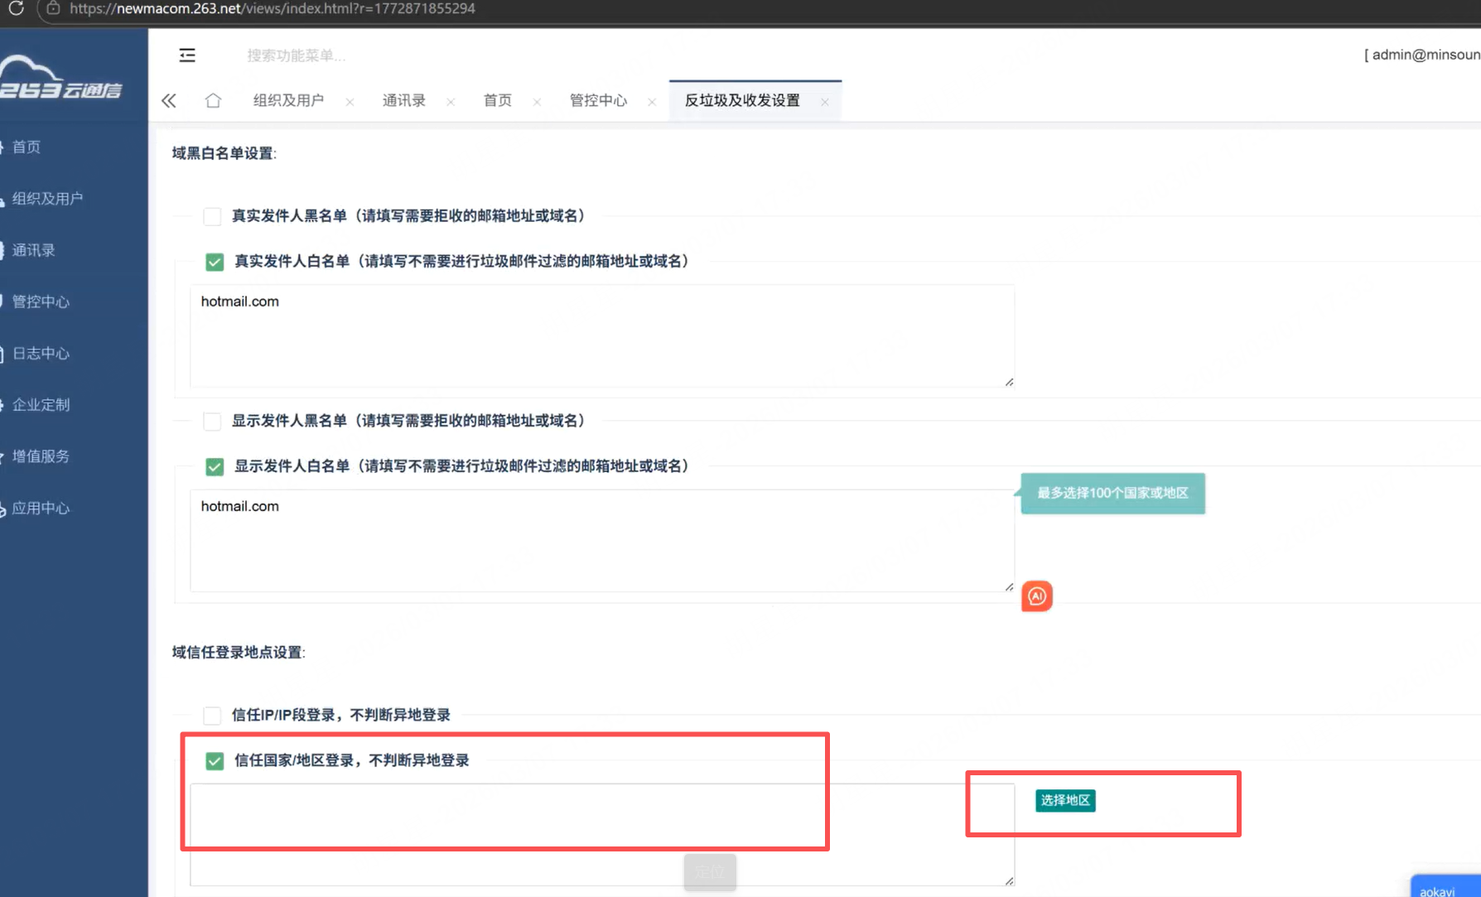This screenshot has height=897, width=1481.
Task: Click the 最多选择100个国家或地区 tooltip
Action: [x=1112, y=494]
